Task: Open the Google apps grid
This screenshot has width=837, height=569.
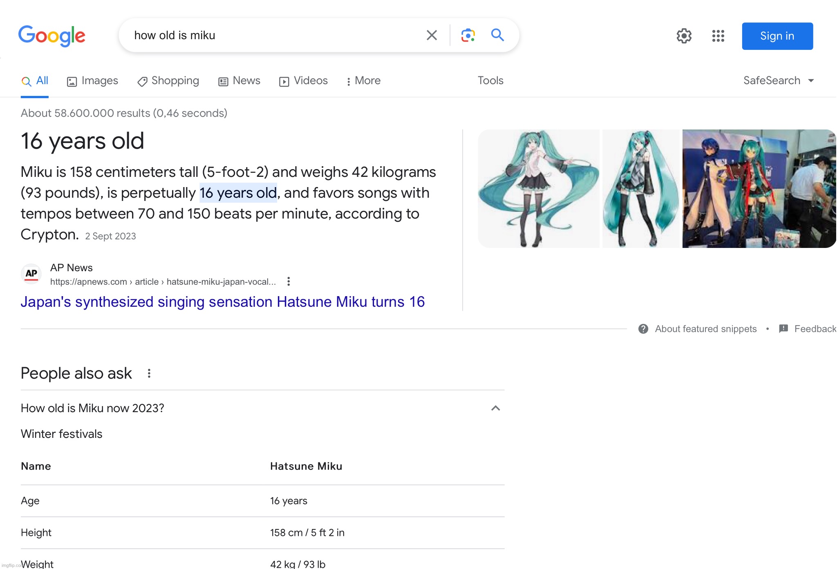Action: point(718,36)
